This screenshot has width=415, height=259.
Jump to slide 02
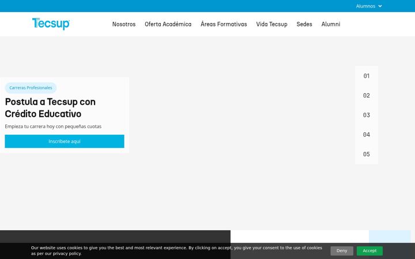click(367, 96)
